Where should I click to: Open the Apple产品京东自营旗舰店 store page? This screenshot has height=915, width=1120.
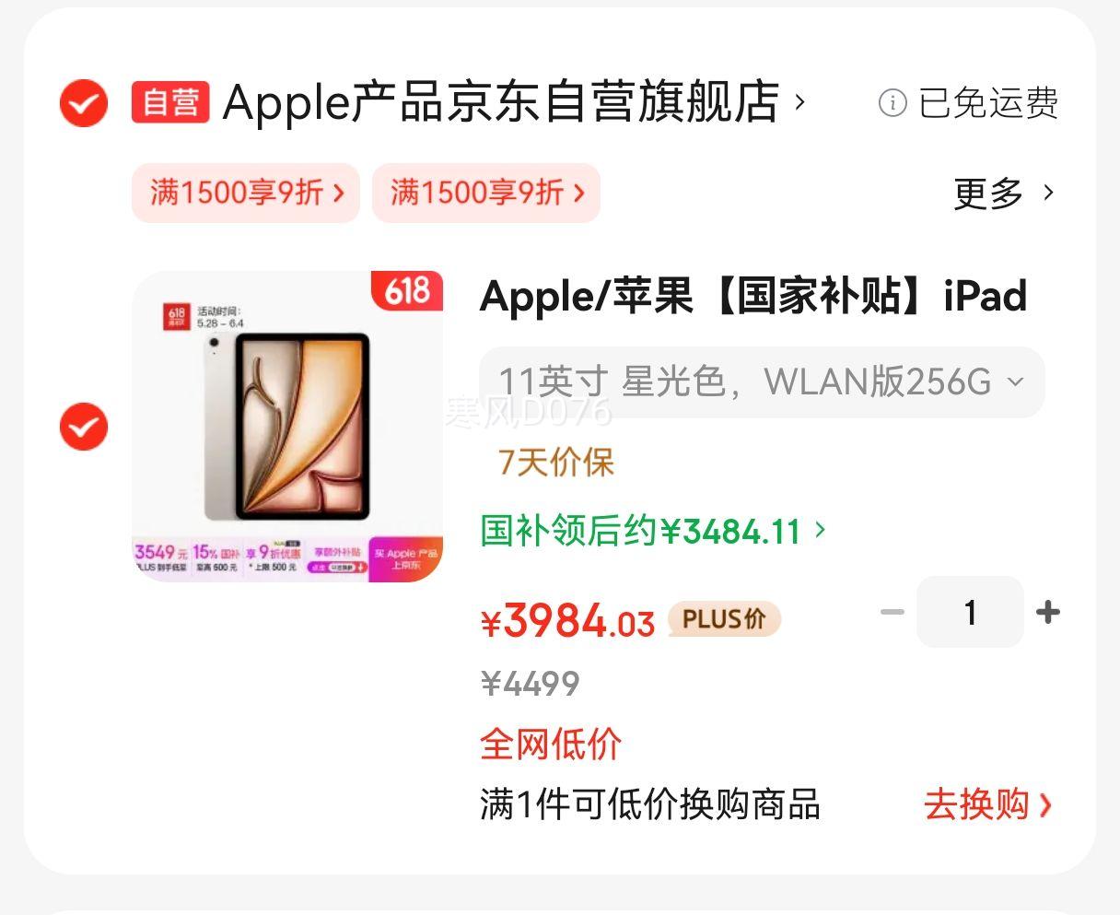501,102
